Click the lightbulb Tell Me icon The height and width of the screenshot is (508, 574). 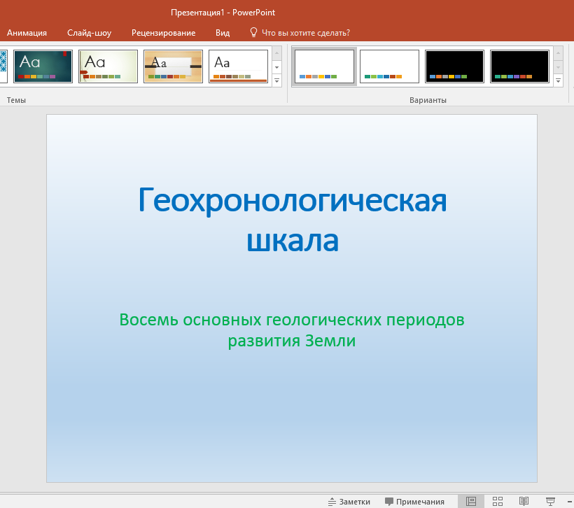pyautogui.click(x=253, y=33)
